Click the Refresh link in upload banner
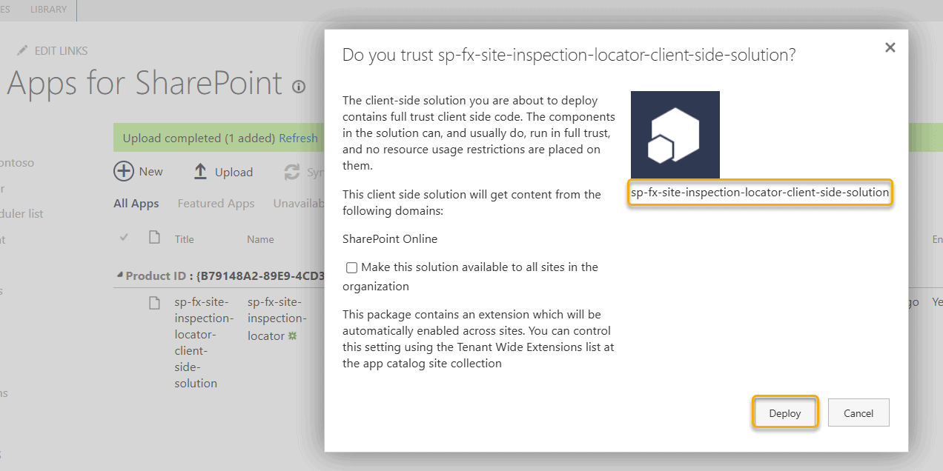The width and height of the screenshot is (943, 471). pos(298,138)
